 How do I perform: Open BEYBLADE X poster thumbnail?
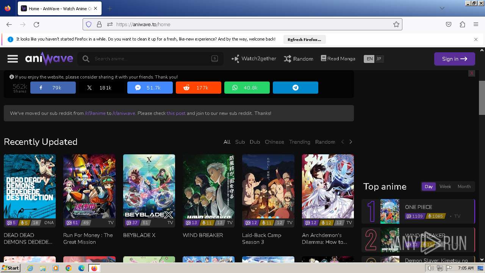149,187
